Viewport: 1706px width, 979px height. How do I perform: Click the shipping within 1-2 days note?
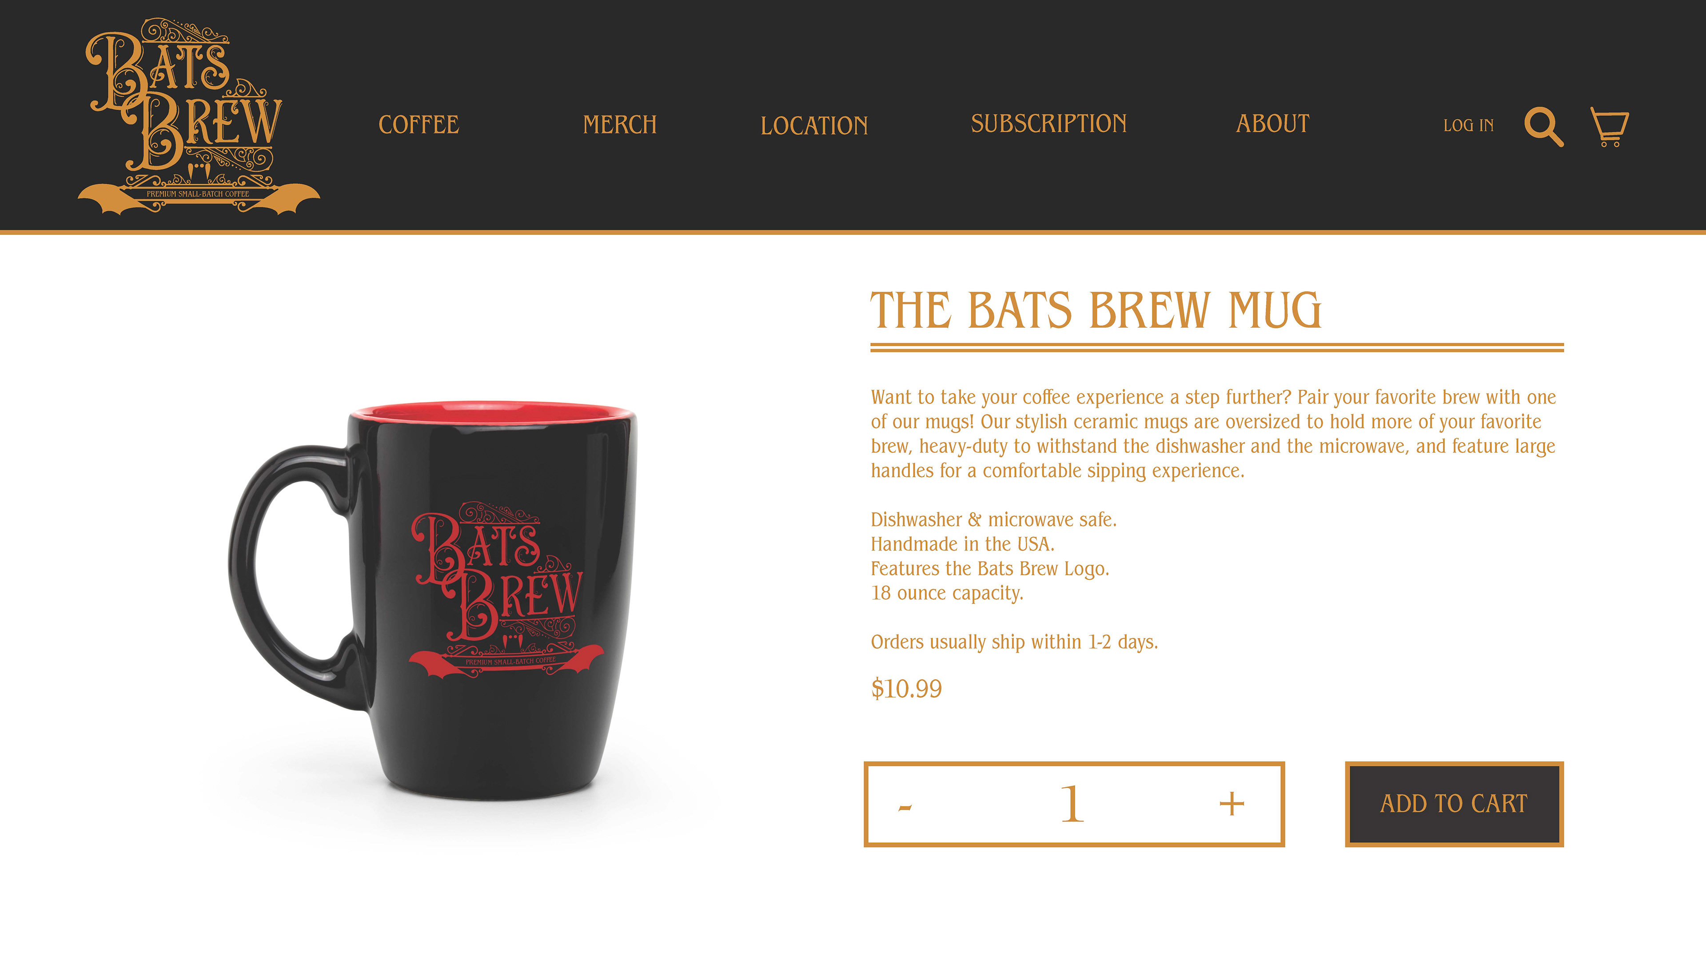[x=1014, y=642]
